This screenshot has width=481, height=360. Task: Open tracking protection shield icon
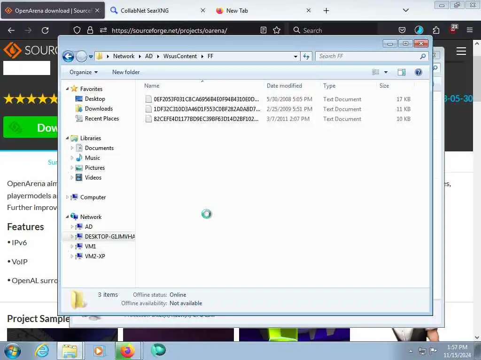point(77,30)
